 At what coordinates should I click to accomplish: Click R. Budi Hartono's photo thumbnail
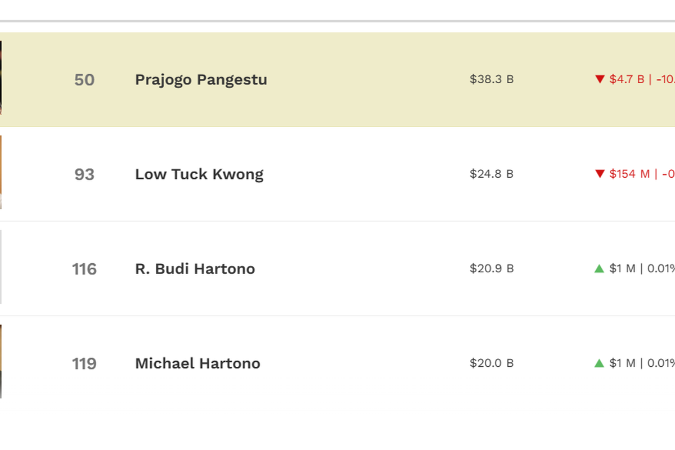coord(1,267)
